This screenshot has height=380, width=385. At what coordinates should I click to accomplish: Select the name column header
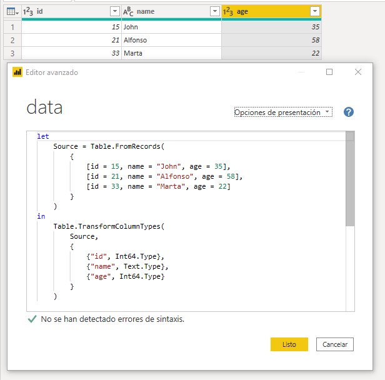pyautogui.click(x=171, y=11)
